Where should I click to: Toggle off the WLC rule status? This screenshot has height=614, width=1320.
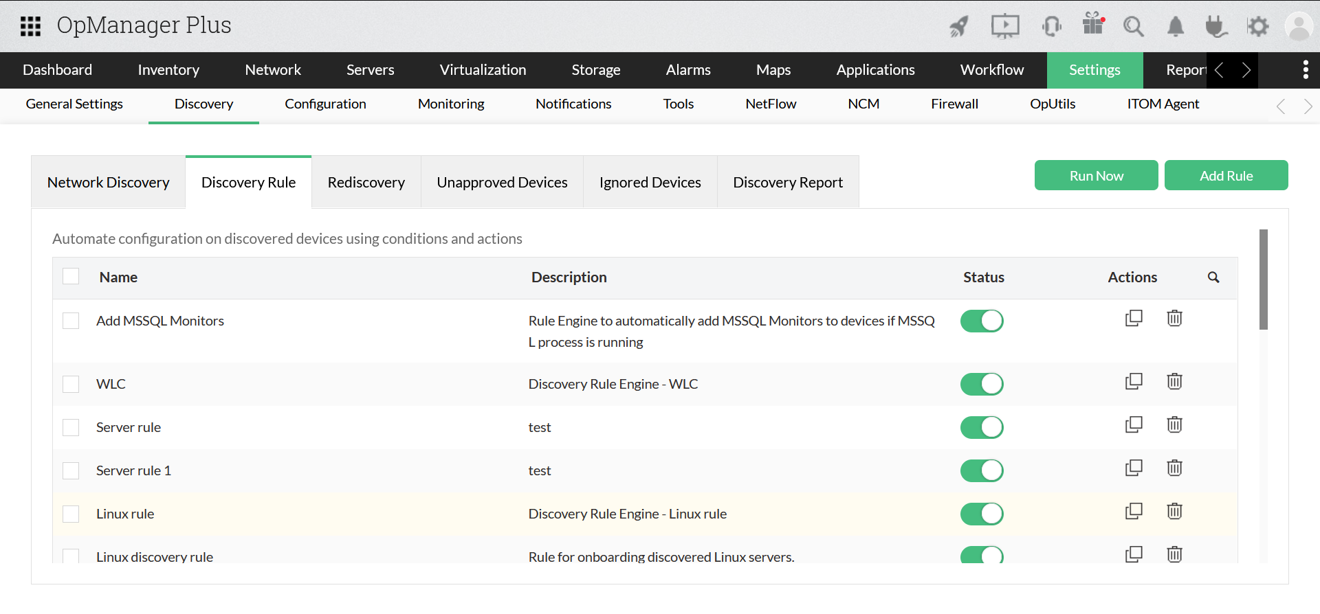tap(982, 384)
